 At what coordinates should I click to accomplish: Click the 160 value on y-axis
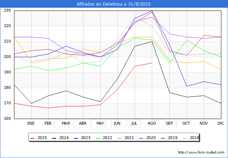7,118
